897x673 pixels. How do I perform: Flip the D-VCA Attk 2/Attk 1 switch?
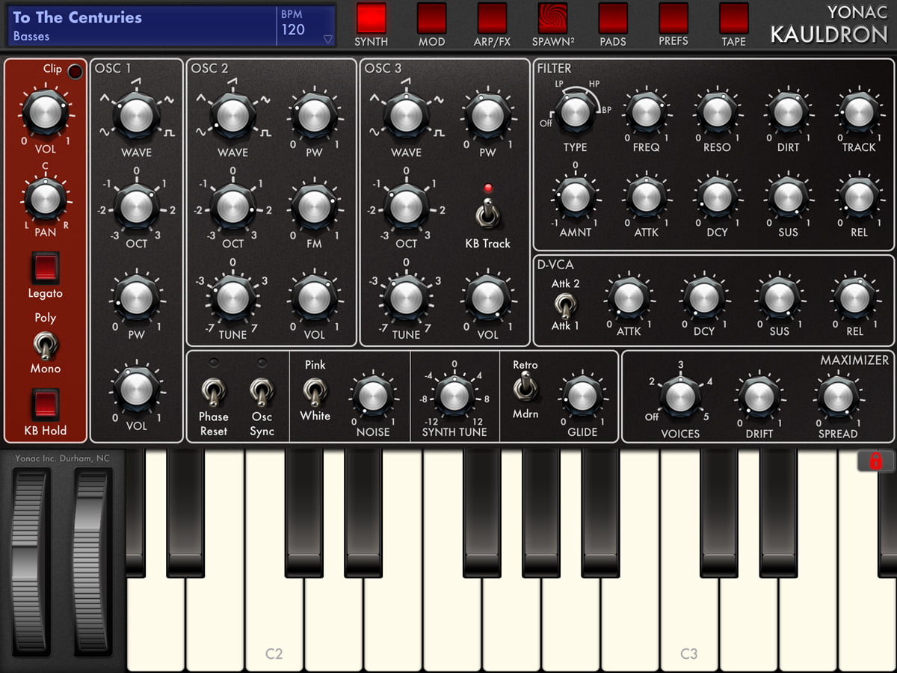565,304
